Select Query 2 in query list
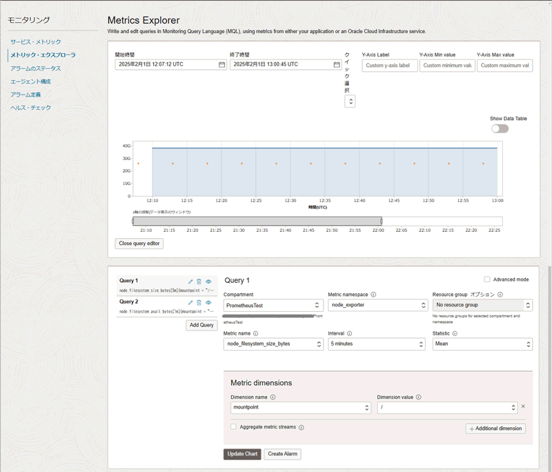 coord(167,306)
